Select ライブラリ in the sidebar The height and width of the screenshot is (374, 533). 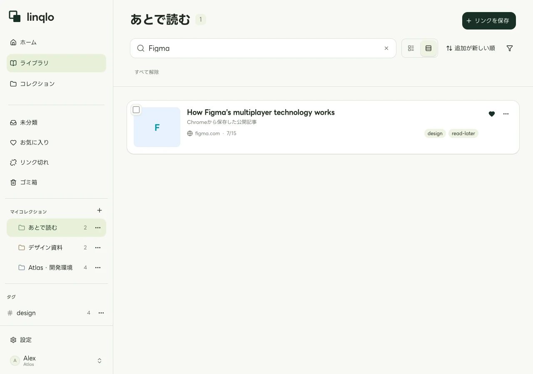tap(56, 63)
